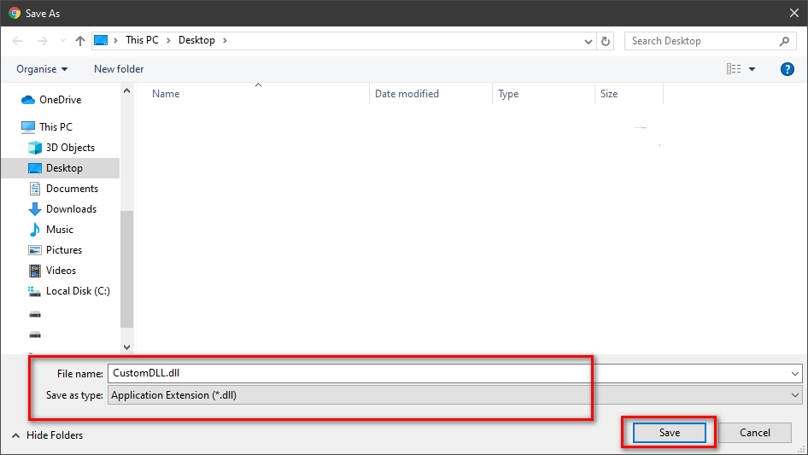This screenshot has height=455, width=808.
Task: Click the Save button
Action: tap(670, 433)
